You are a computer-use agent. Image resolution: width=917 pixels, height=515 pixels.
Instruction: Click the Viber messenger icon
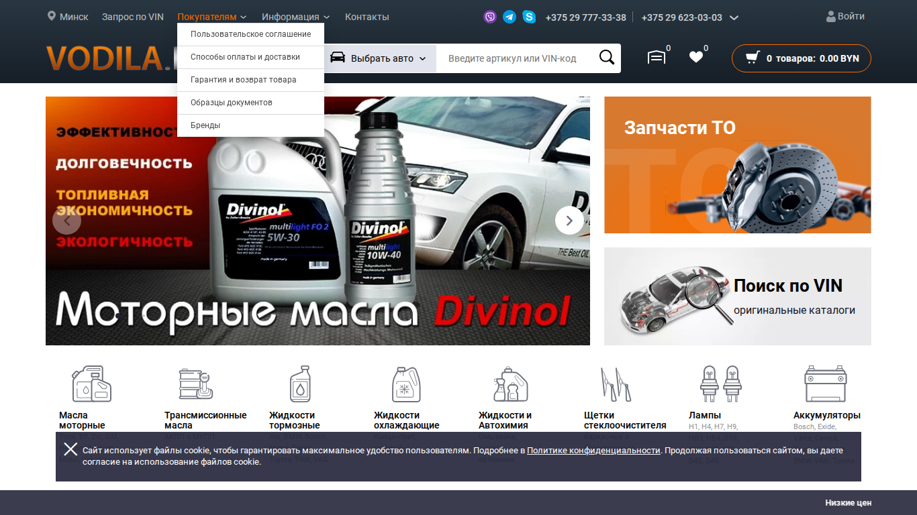[x=490, y=17]
